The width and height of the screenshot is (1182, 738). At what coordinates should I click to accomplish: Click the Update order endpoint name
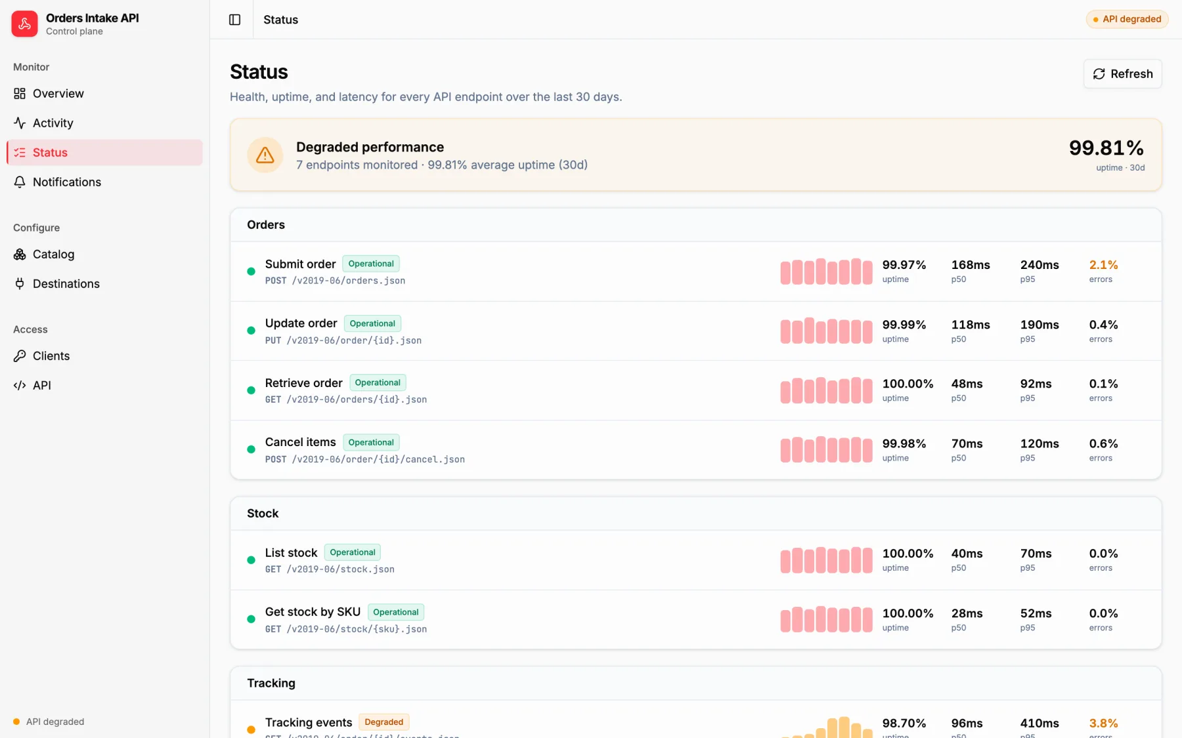coord(301,323)
